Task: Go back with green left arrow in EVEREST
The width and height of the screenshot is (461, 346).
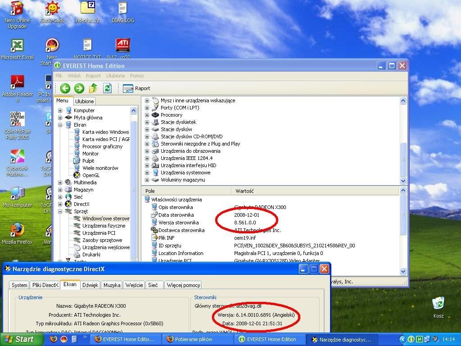Action: 65,88
